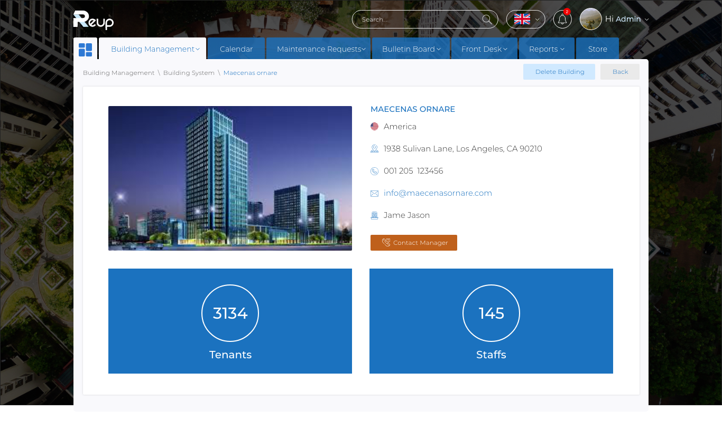
Task: Click the envelope icon beside email
Action: [375, 194]
